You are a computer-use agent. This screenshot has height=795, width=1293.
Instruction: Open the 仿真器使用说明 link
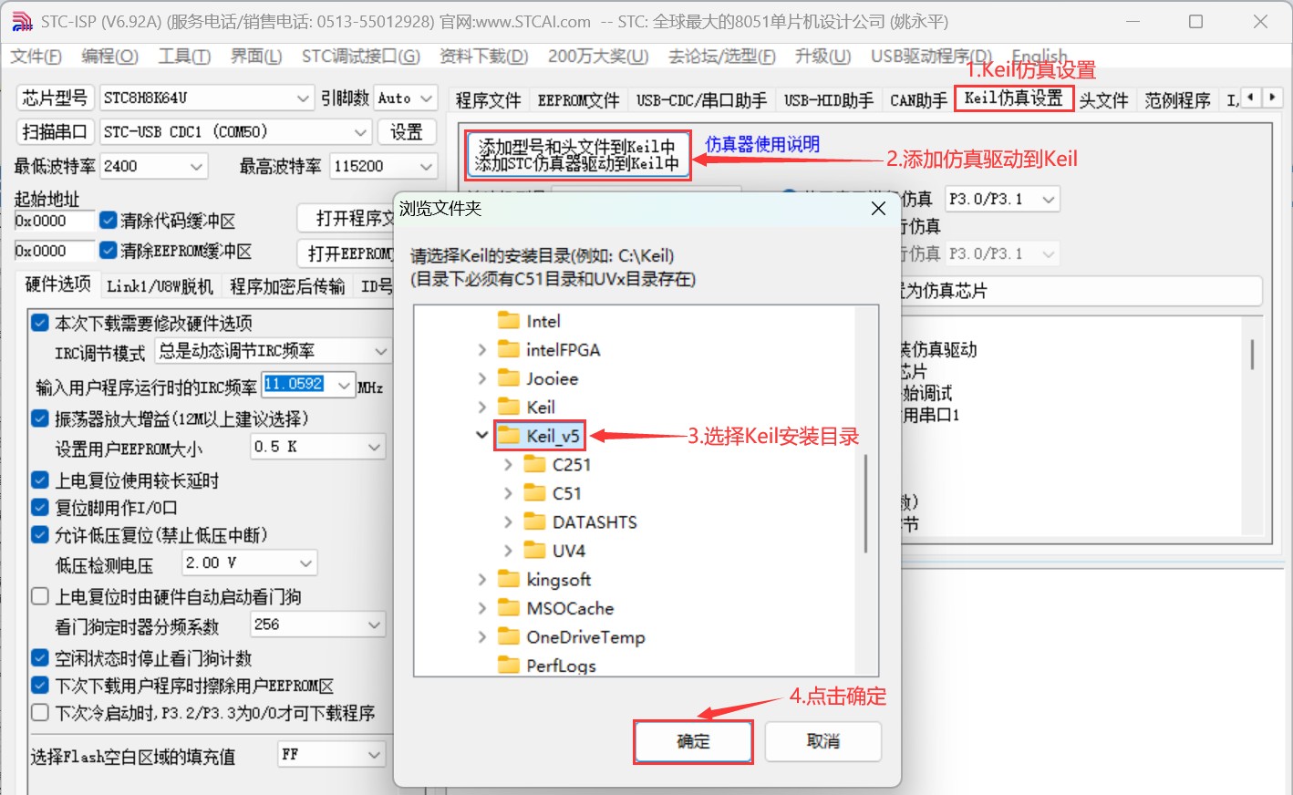pyautogui.click(x=762, y=144)
